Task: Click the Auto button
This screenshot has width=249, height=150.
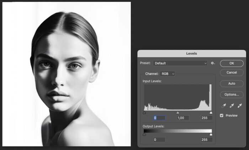Action: pos(232,84)
